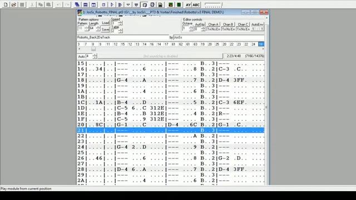The image size is (356, 200).
Task: Click the highlighted pattern row 21
Action: 171,130
